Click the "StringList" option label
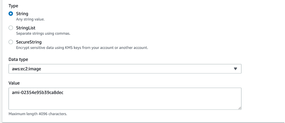 (25, 28)
